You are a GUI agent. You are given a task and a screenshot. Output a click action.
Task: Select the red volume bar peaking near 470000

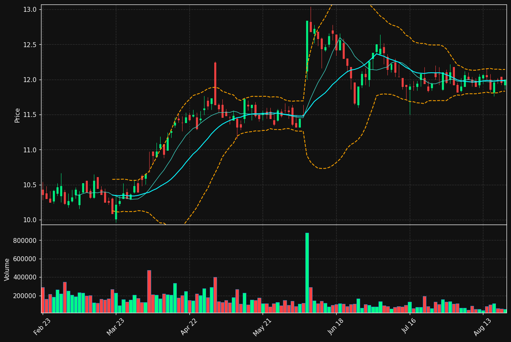149,292
